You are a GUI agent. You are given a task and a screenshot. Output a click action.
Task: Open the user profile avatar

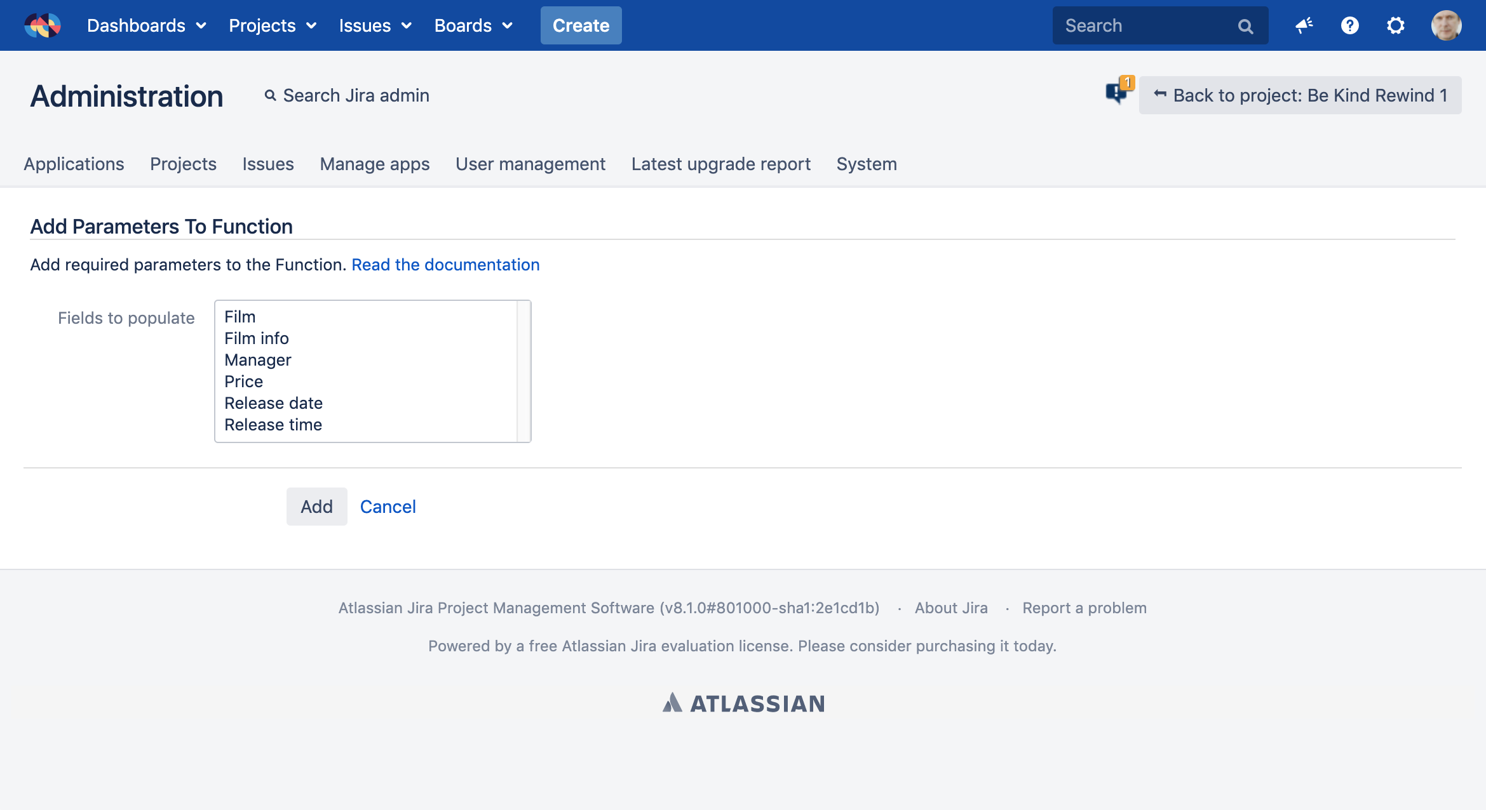point(1446,25)
